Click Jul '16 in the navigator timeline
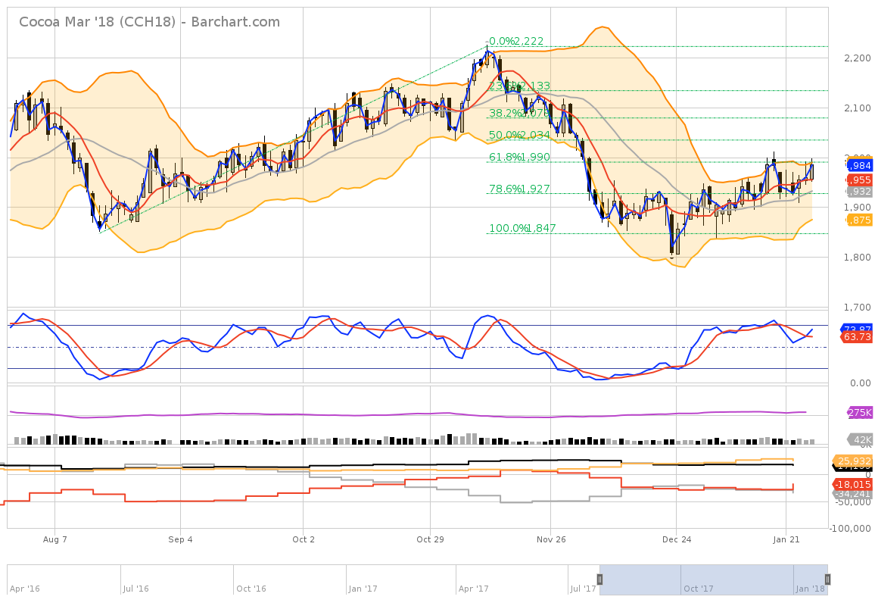 pos(135,589)
